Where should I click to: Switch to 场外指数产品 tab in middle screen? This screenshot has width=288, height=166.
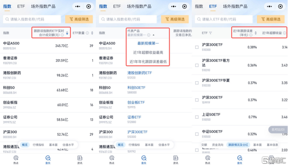[x=139, y=7]
